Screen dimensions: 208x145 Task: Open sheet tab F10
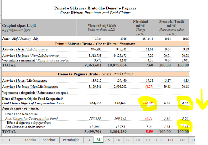(x=159, y=140)
